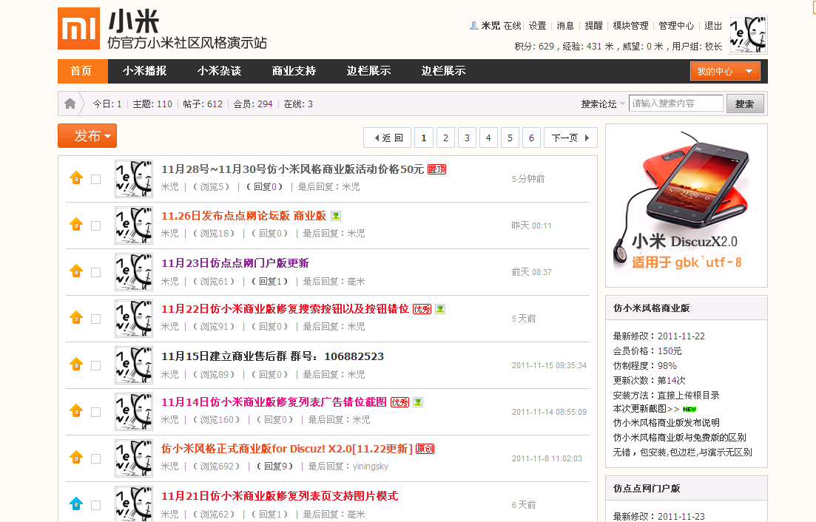
Task: Click the image attachment icon on the 11月14日 thread
Action: 418,402
